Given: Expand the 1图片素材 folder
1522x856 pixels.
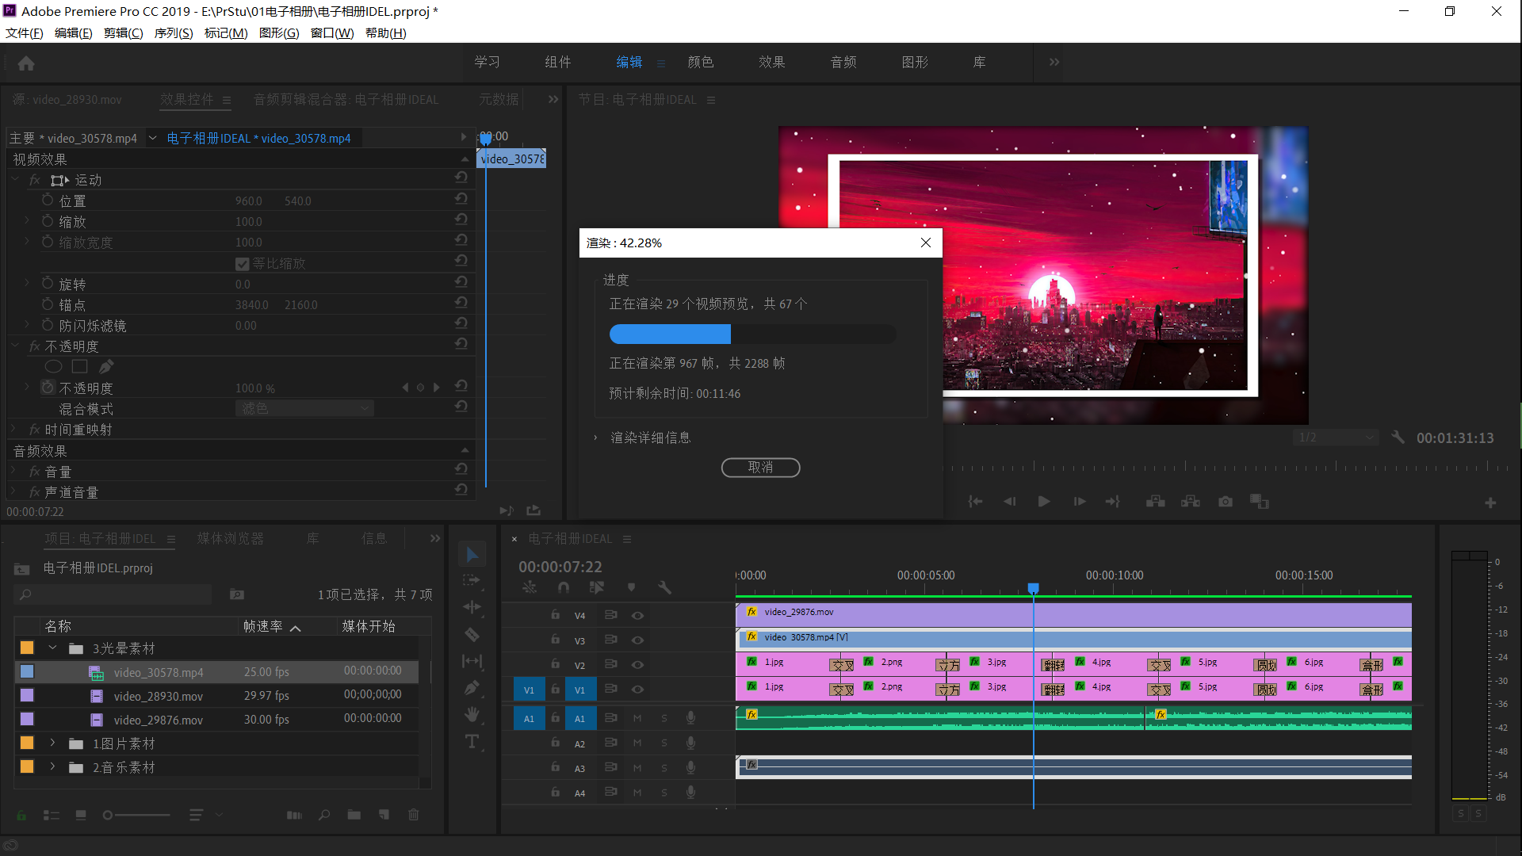Looking at the screenshot, I should tap(52, 743).
